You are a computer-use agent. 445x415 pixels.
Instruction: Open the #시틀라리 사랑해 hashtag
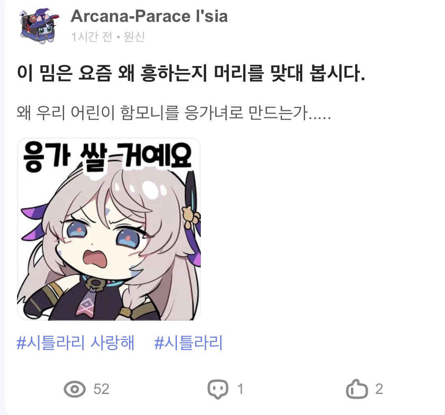coord(75,342)
